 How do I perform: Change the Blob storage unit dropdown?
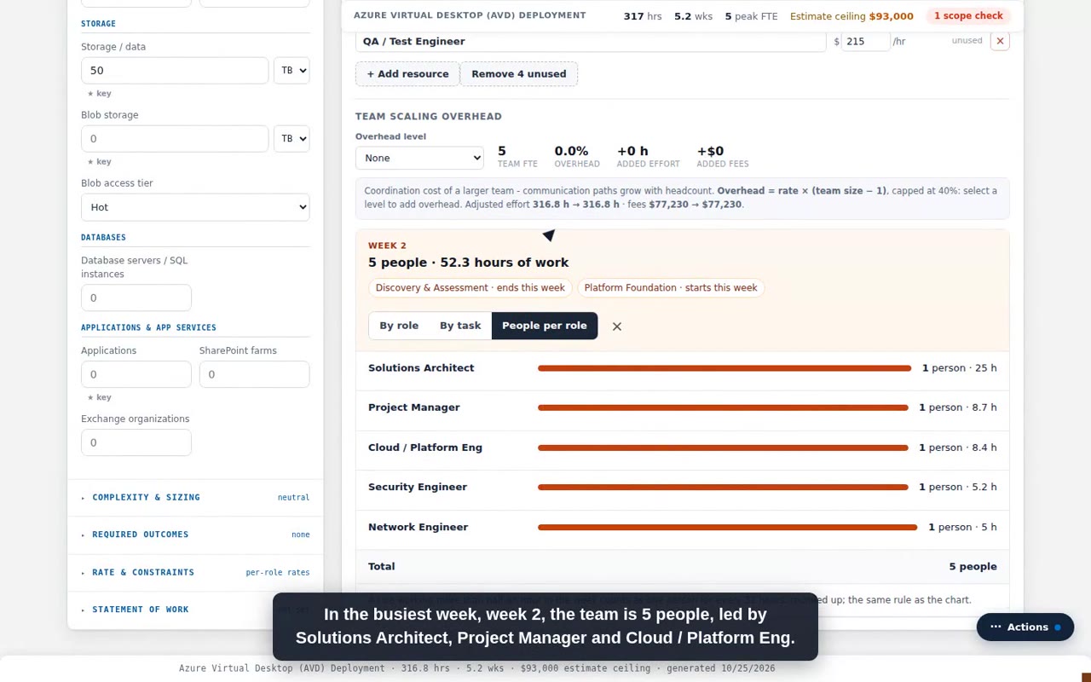pyautogui.click(x=292, y=139)
